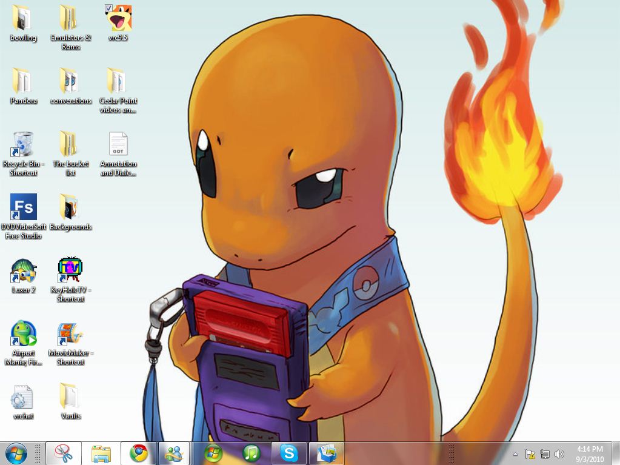Open the volume control speaker icon
The image size is (620, 465).
click(x=559, y=454)
